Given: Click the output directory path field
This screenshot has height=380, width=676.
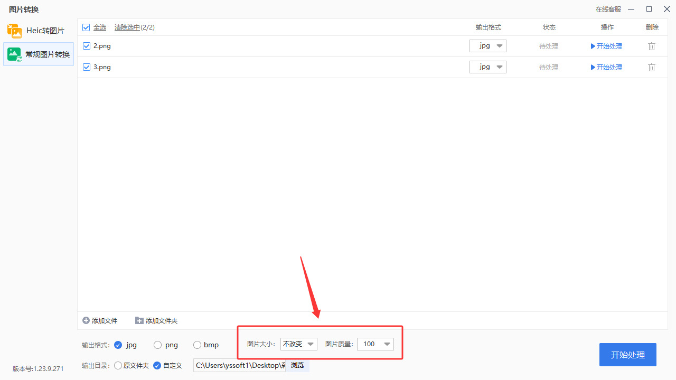Looking at the screenshot, I should [x=240, y=365].
